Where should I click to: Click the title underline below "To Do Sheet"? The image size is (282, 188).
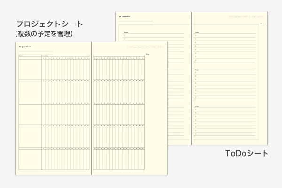tap(135, 21)
